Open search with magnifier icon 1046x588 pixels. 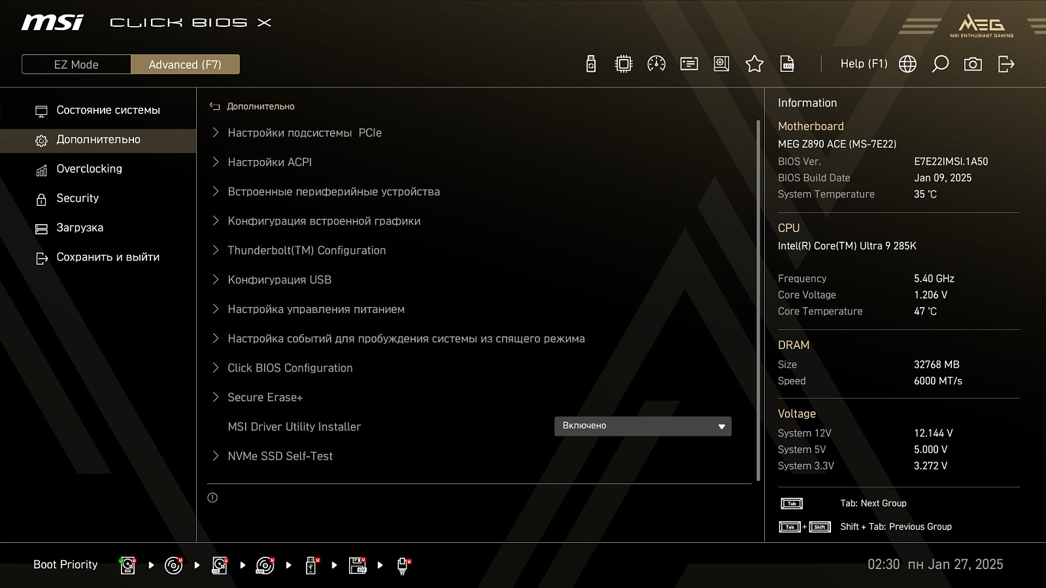point(940,64)
